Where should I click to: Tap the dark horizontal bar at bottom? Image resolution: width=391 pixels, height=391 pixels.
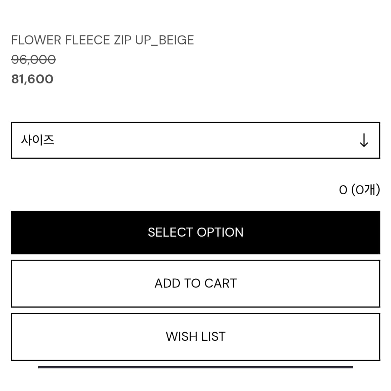[195, 367]
